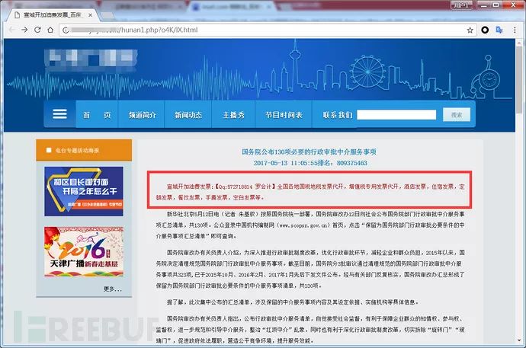Click the user profile button in the title bar
Viewport: 526px width, 348px height.
[461, 5]
